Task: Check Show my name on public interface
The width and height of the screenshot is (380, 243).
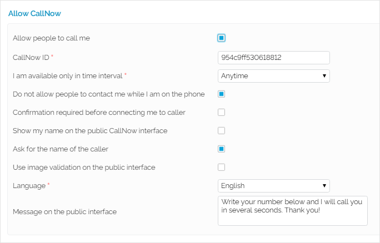Action: [x=221, y=131]
